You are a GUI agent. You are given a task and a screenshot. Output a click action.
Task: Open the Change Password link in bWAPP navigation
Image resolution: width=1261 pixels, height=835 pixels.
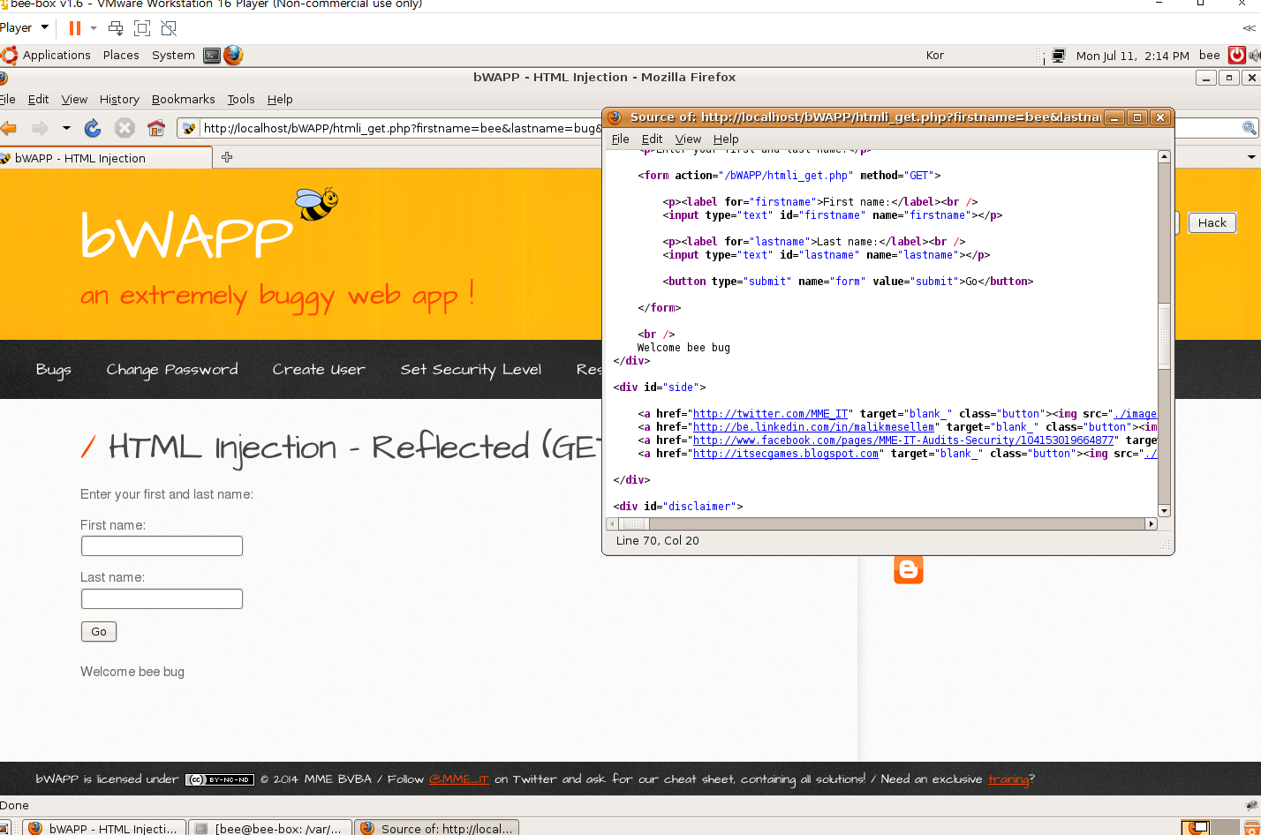(x=172, y=369)
